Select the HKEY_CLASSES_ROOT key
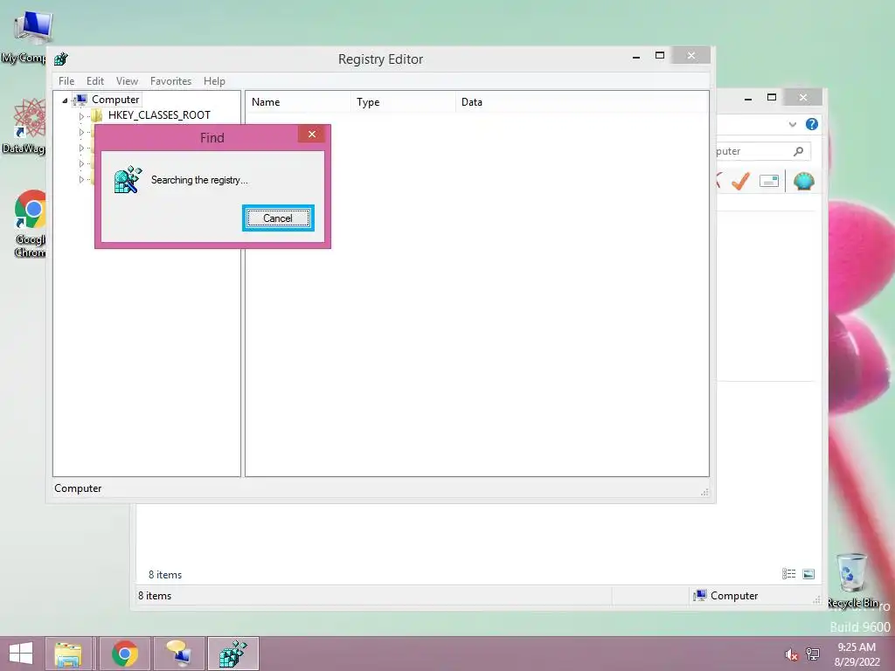895x671 pixels. click(159, 115)
